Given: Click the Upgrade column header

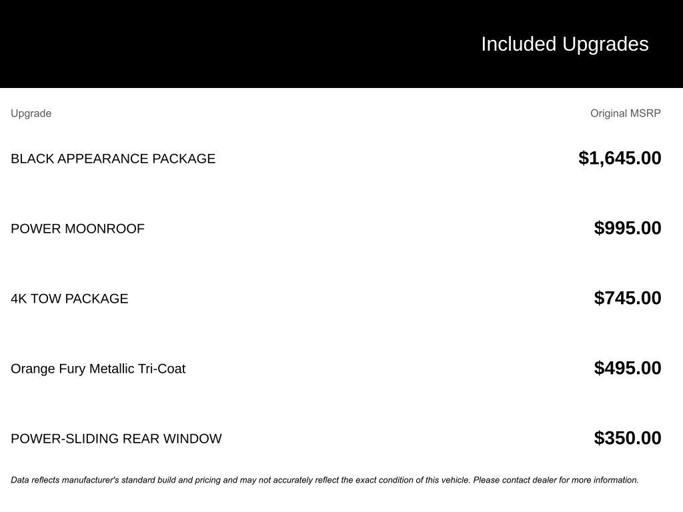Looking at the screenshot, I should (x=31, y=113).
